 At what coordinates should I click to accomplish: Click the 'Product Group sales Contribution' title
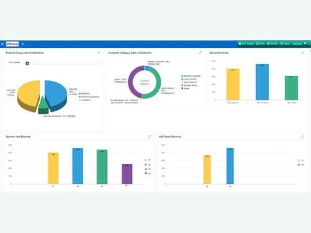pyautogui.click(x=25, y=53)
